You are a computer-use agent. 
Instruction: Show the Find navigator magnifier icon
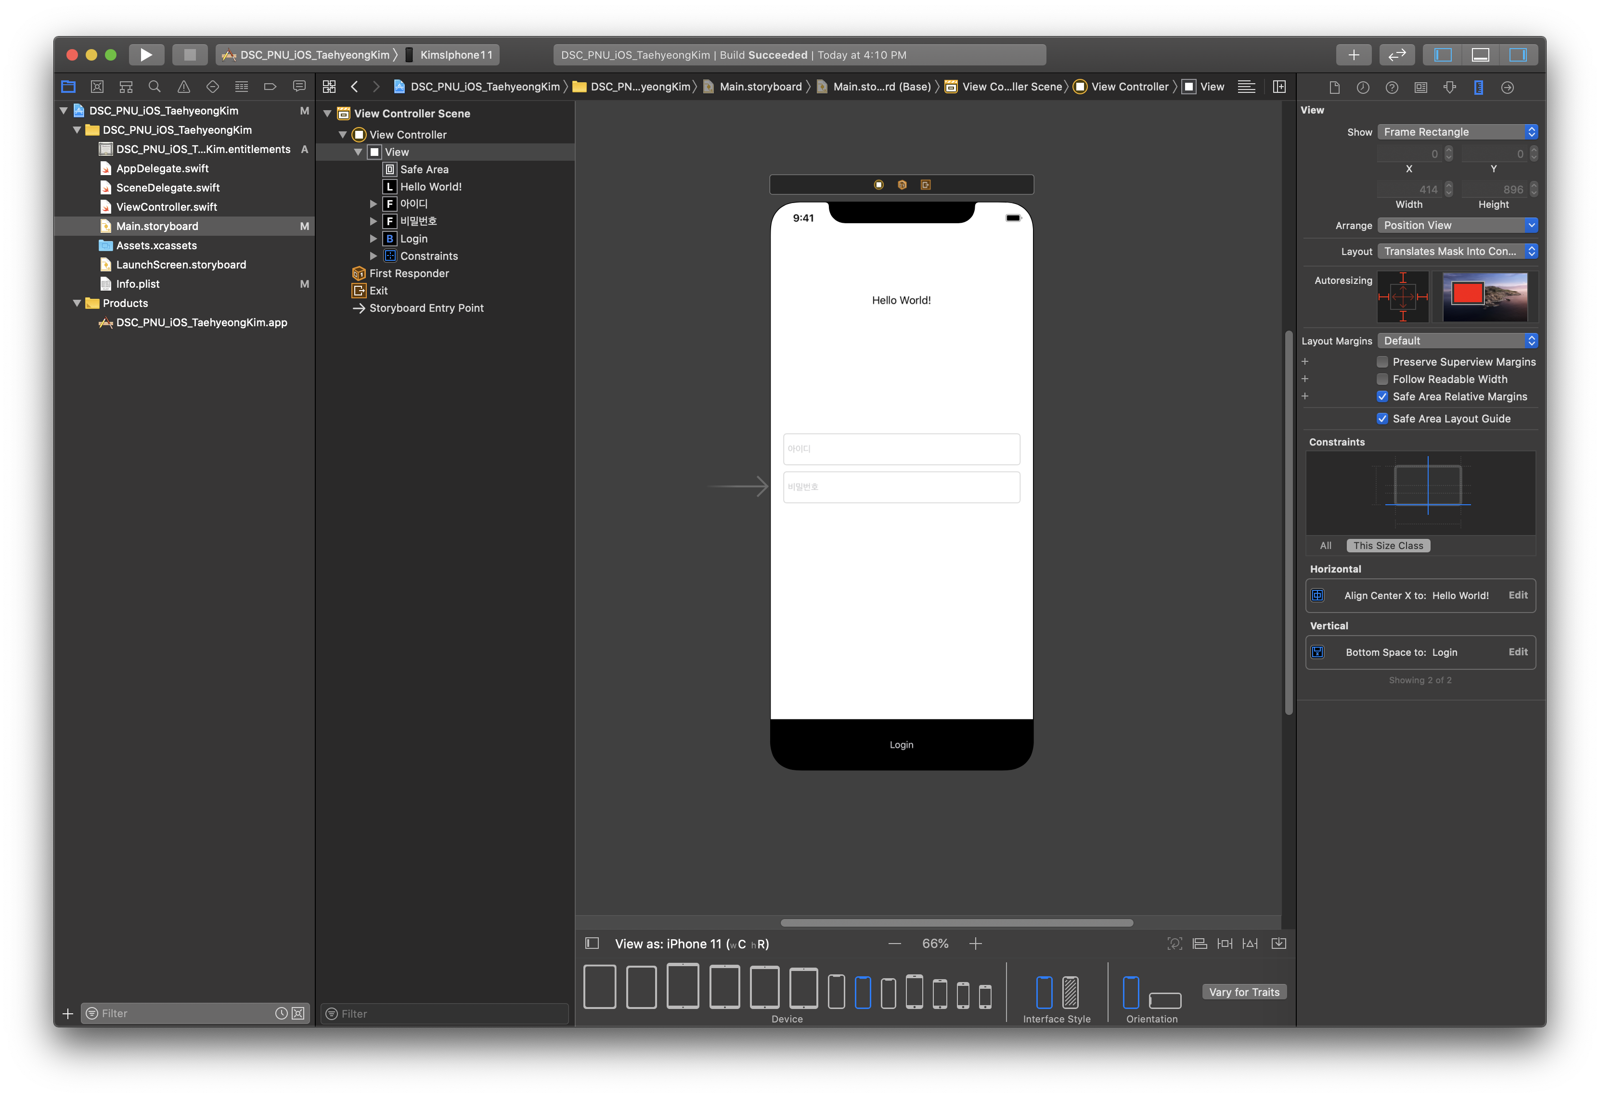[x=154, y=87]
